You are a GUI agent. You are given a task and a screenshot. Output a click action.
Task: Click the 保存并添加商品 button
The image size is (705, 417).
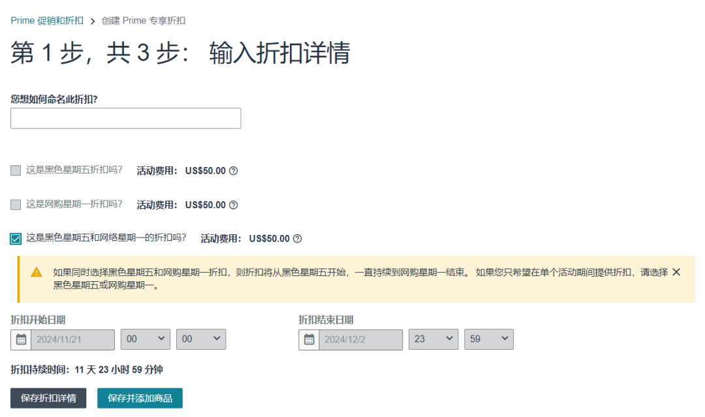140,398
